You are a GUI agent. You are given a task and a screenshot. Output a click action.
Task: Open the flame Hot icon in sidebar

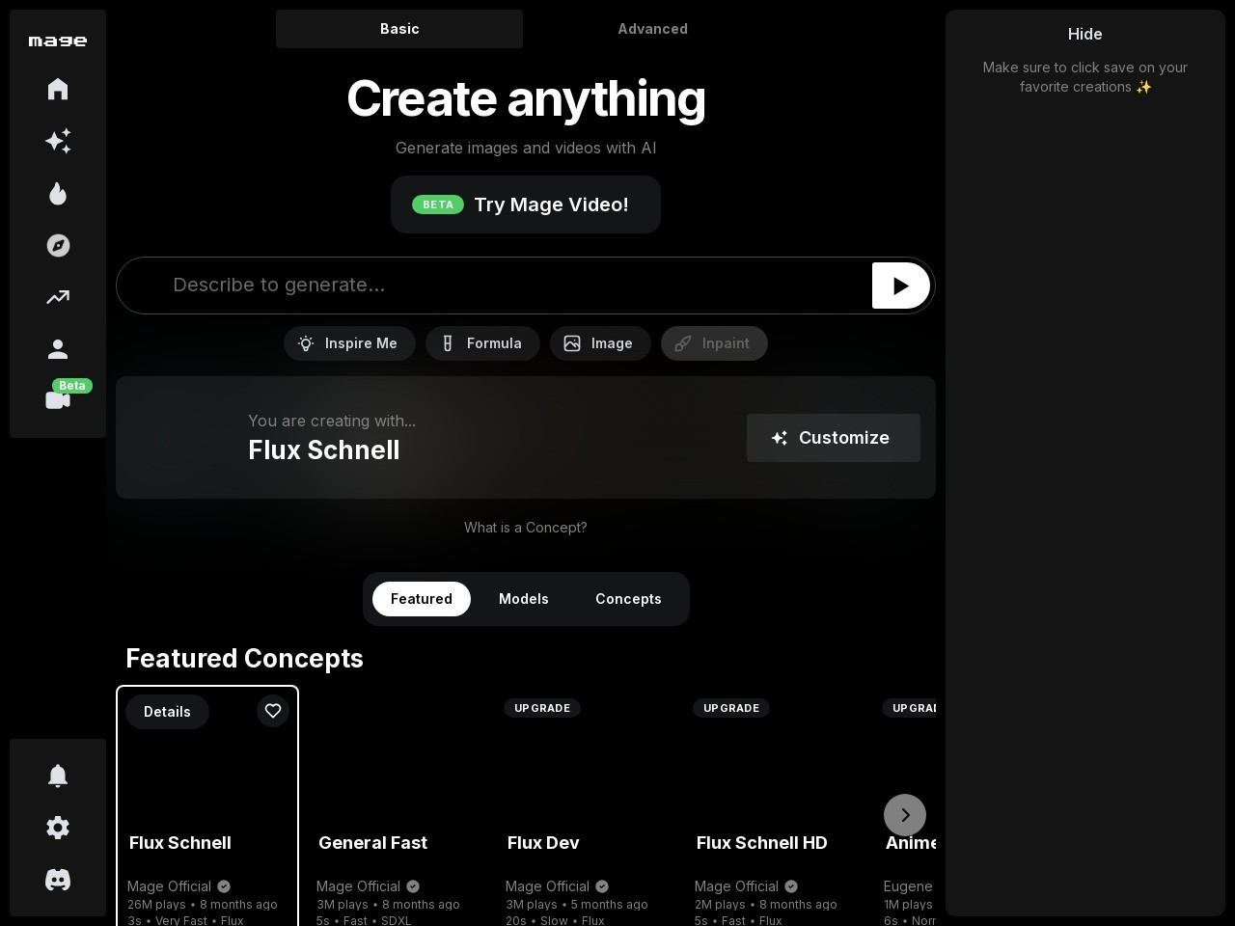[x=58, y=193]
